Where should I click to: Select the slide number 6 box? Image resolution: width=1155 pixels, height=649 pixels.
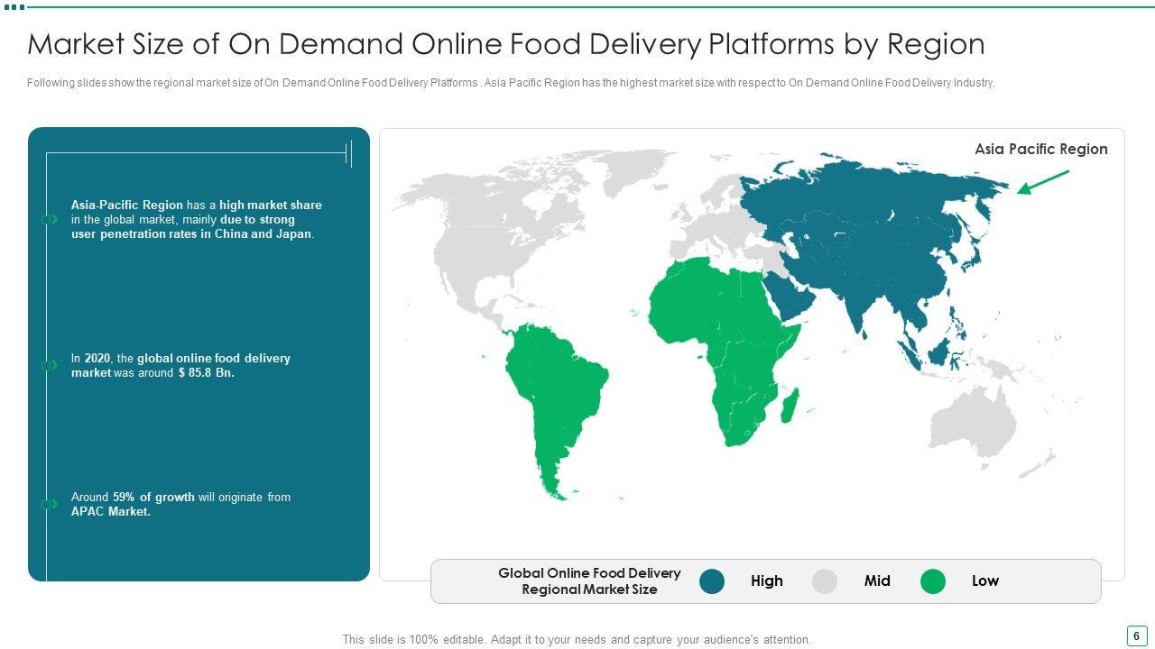1136,635
